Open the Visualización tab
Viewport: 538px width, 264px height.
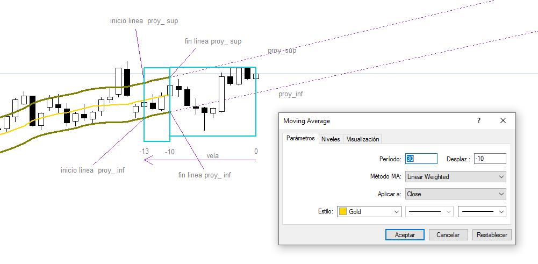pos(363,139)
